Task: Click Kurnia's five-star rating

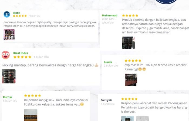Action: tap(32, 95)
